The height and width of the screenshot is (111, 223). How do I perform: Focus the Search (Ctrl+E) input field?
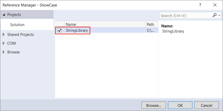click(x=185, y=16)
